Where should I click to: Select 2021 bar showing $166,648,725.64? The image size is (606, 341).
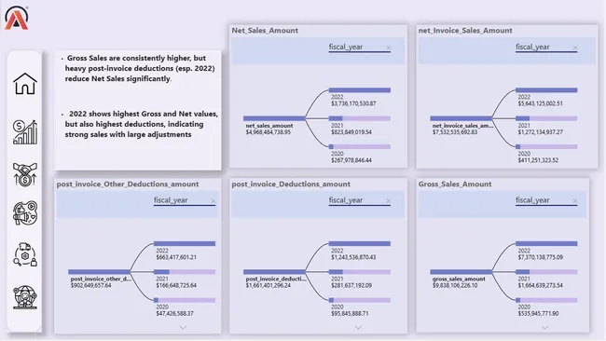point(185,272)
